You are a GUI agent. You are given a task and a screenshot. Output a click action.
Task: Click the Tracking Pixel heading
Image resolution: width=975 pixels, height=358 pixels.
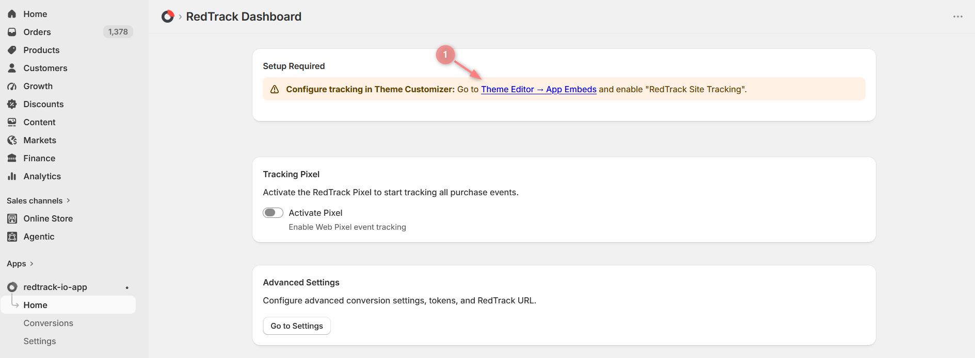[291, 174]
